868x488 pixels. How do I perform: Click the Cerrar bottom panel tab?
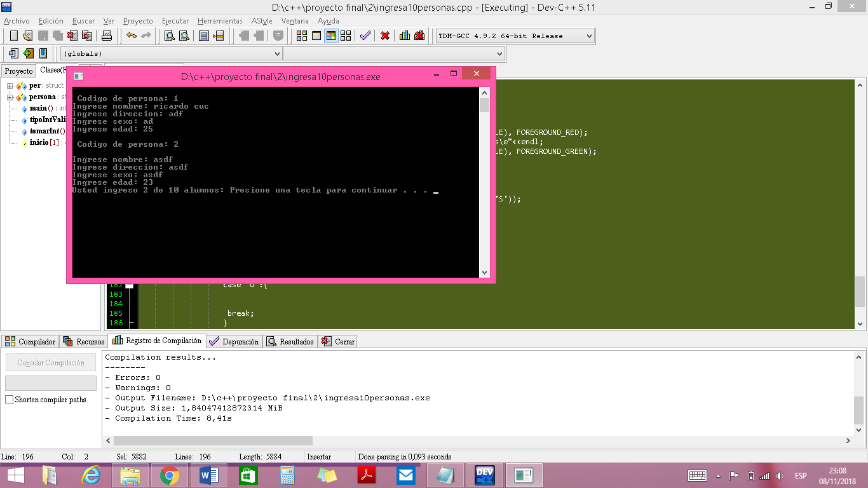[338, 341]
